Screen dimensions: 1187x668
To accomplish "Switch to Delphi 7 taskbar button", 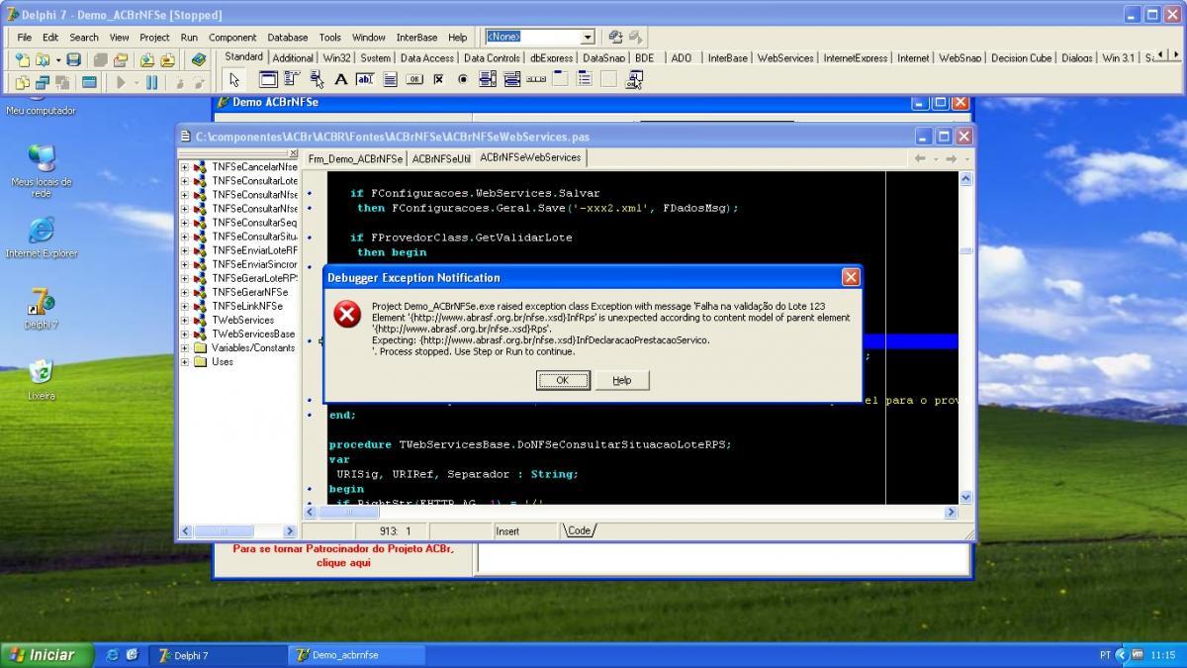I will [x=218, y=655].
